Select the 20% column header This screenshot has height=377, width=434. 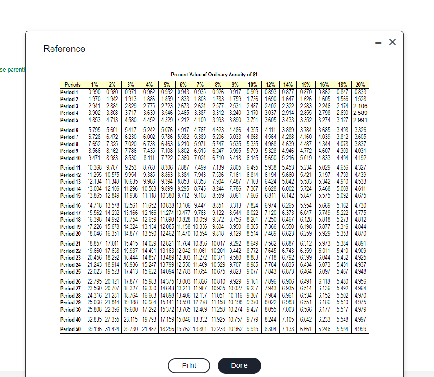click(x=360, y=85)
